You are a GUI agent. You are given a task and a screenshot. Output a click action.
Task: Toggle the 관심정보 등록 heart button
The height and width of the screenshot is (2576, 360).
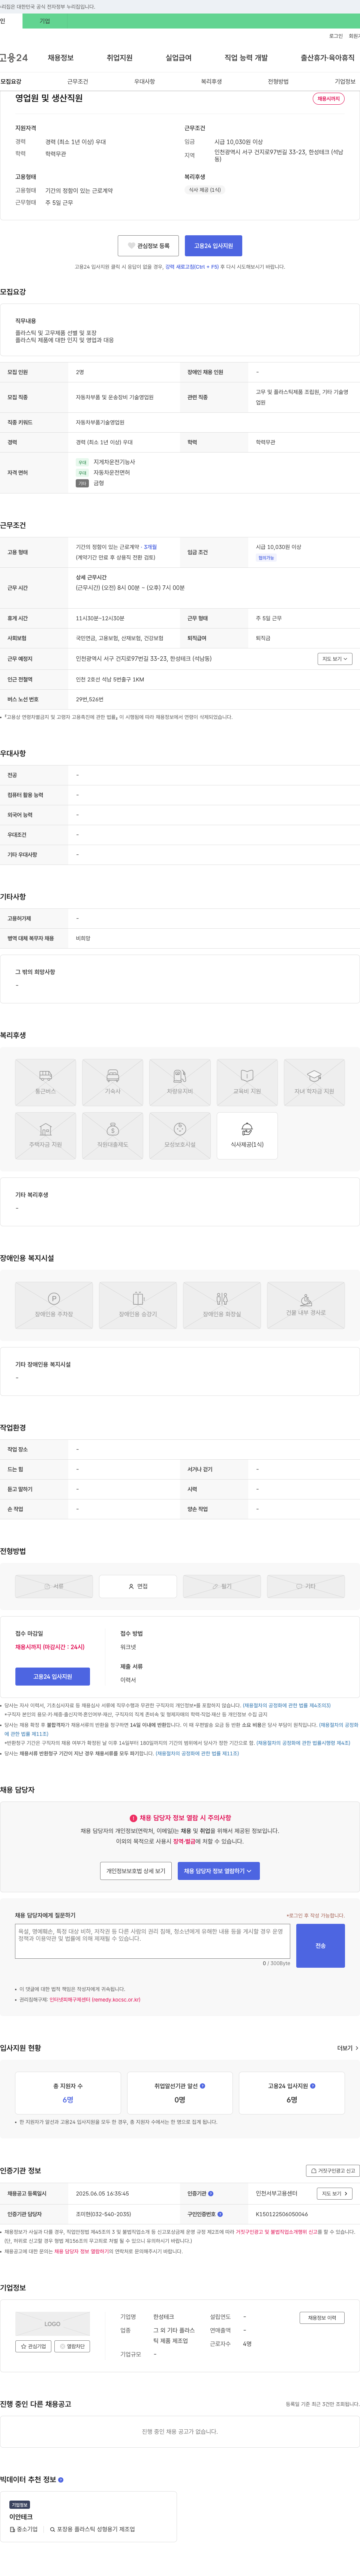(x=148, y=246)
